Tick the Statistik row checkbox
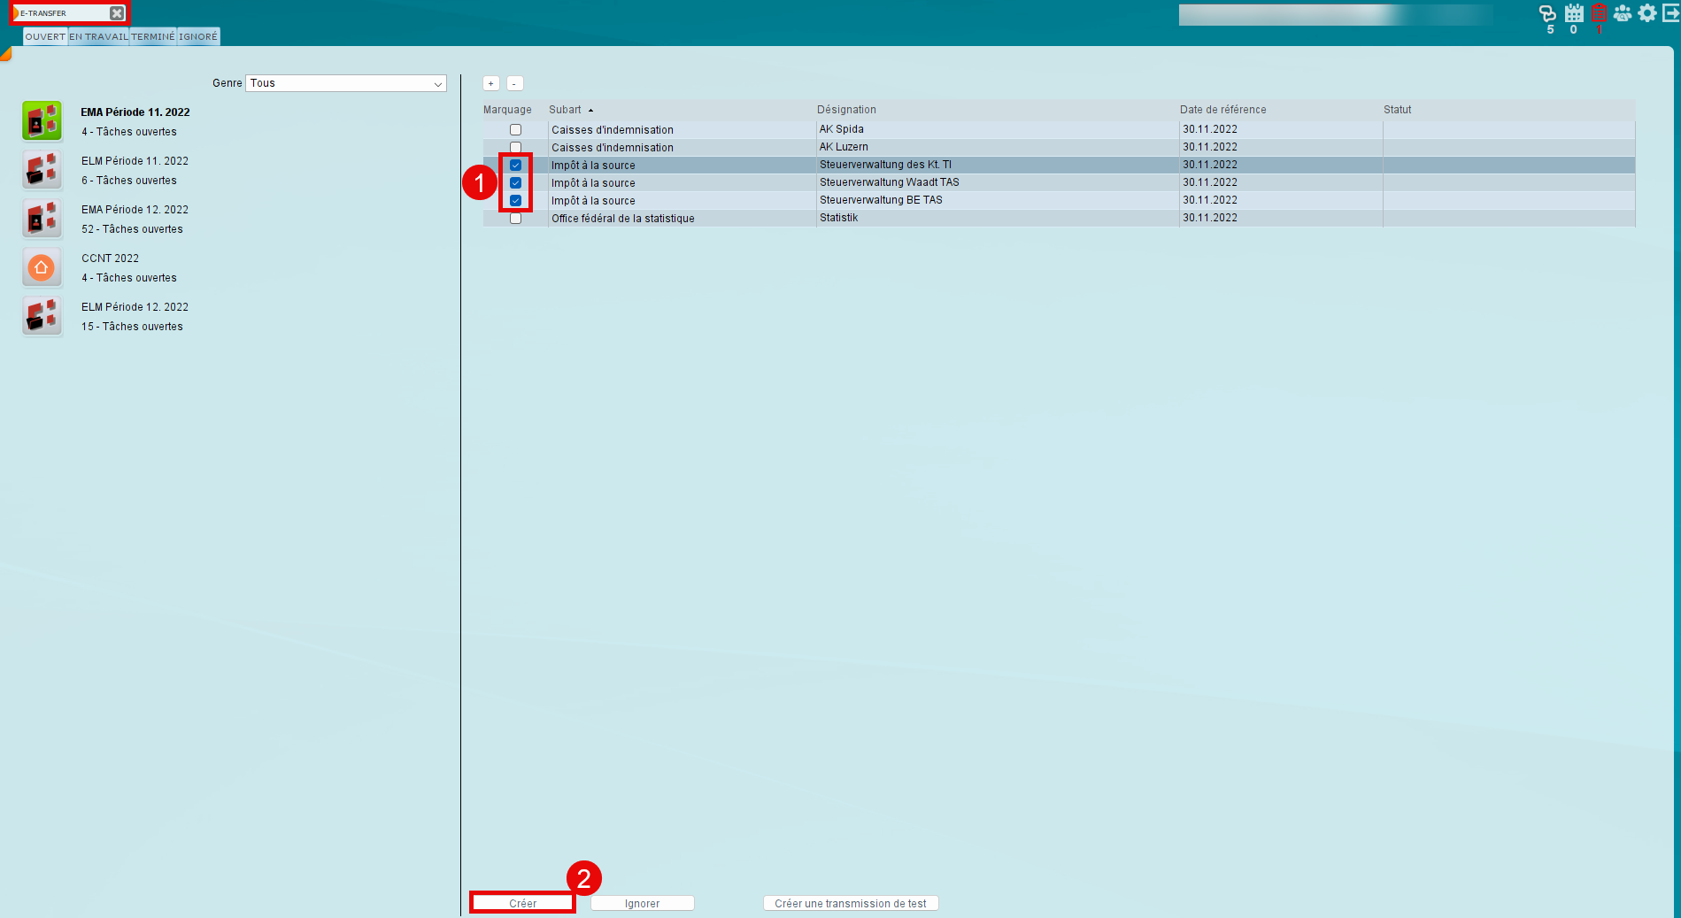 click(515, 219)
